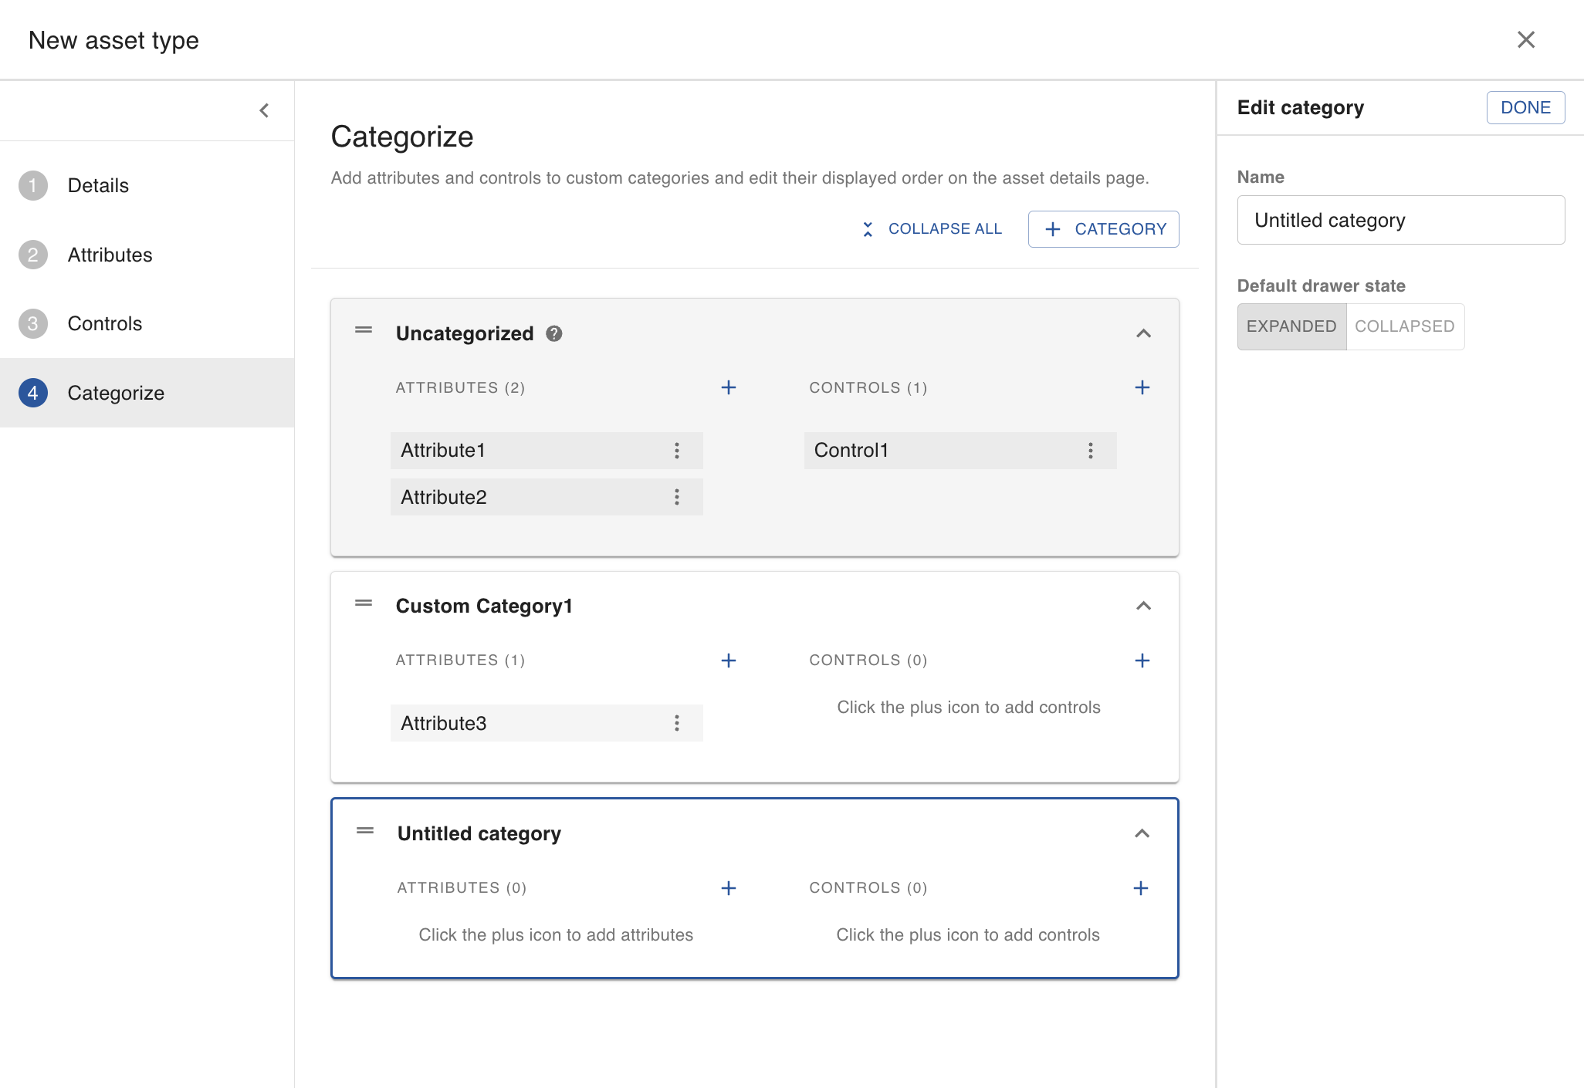The image size is (1584, 1088).
Task: Set default drawer state to Collapsed
Action: point(1404,326)
